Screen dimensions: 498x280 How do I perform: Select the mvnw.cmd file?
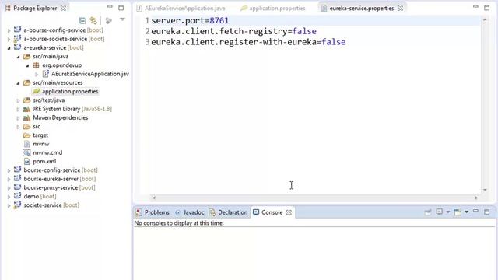[47, 152]
